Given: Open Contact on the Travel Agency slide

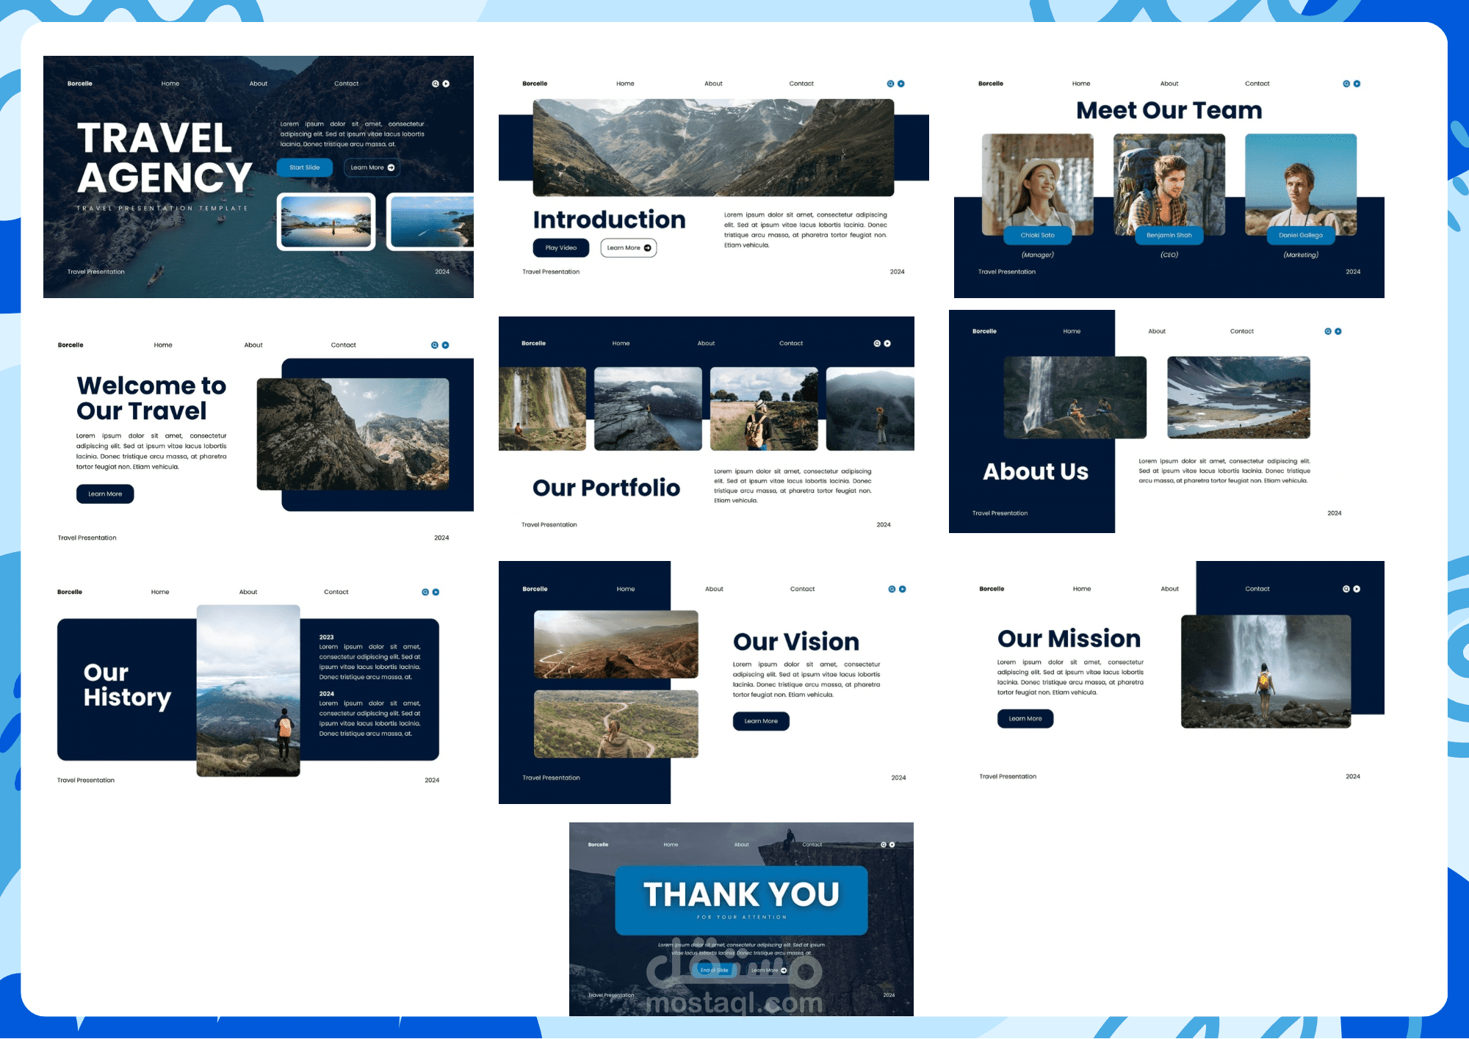Looking at the screenshot, I should [347, 84].
